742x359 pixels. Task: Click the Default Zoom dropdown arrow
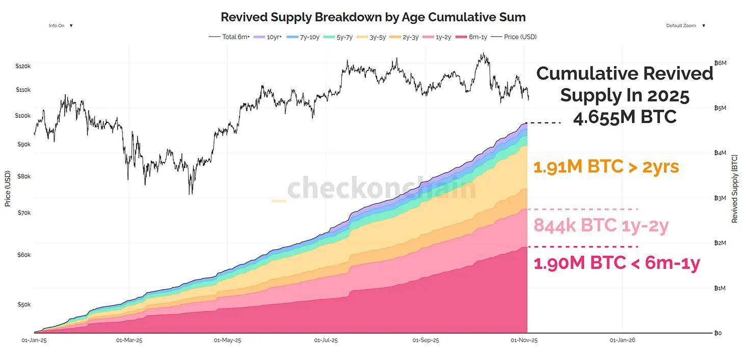704,25
